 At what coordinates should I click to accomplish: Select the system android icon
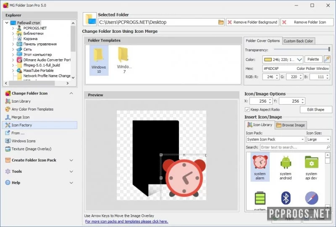[x=286, y=167]
